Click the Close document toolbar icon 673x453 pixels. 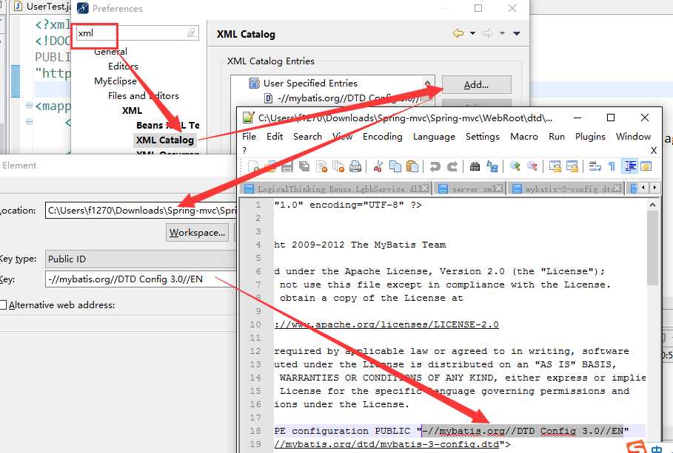[x=321, y=166]
